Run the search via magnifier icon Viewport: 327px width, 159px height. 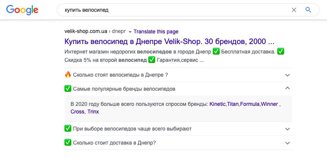(x=308, y=10)
